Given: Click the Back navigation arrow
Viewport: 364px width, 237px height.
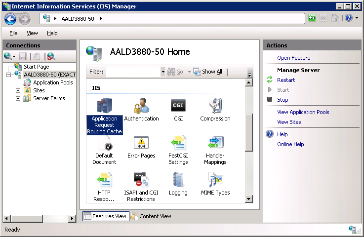Looking at the screenshot, I should tap(10, 19).
